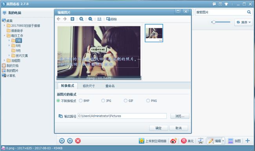Image resolution: width=255 pixels, height=151 pixels.
Task: Open feedback chat icon in title bar
Action: tap(214, 4)
